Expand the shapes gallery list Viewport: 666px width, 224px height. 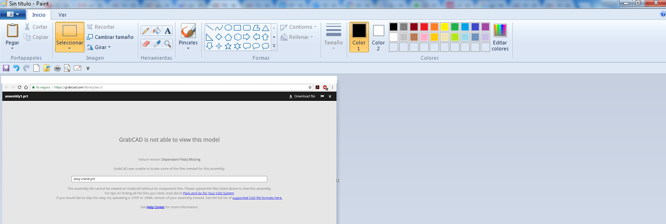274,46
